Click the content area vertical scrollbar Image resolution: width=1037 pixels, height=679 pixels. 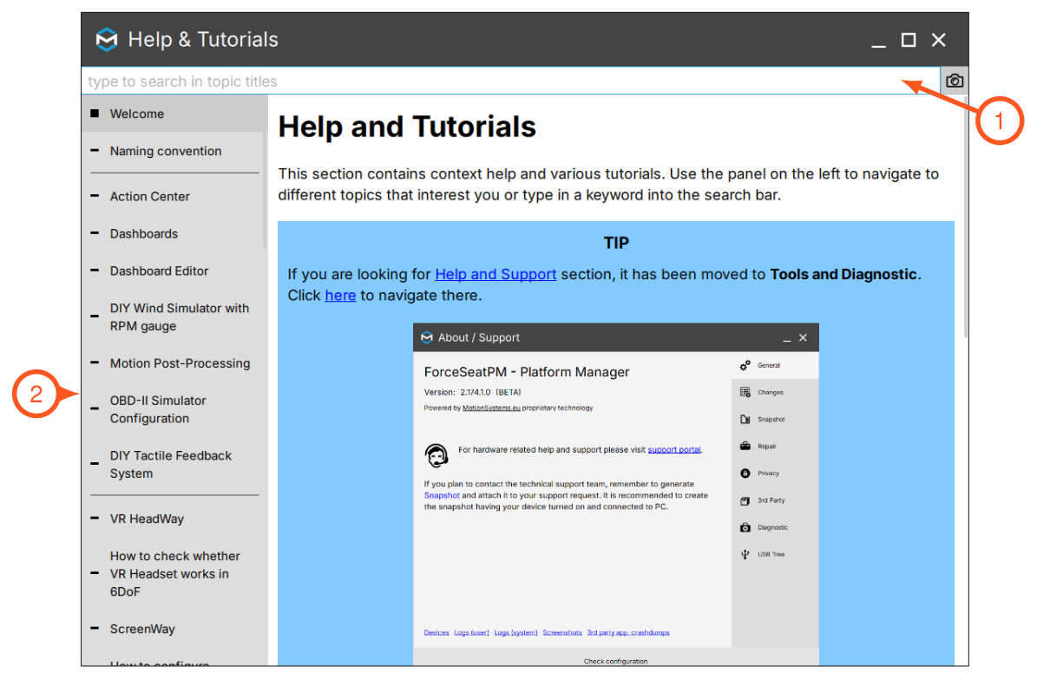point(966,219)
